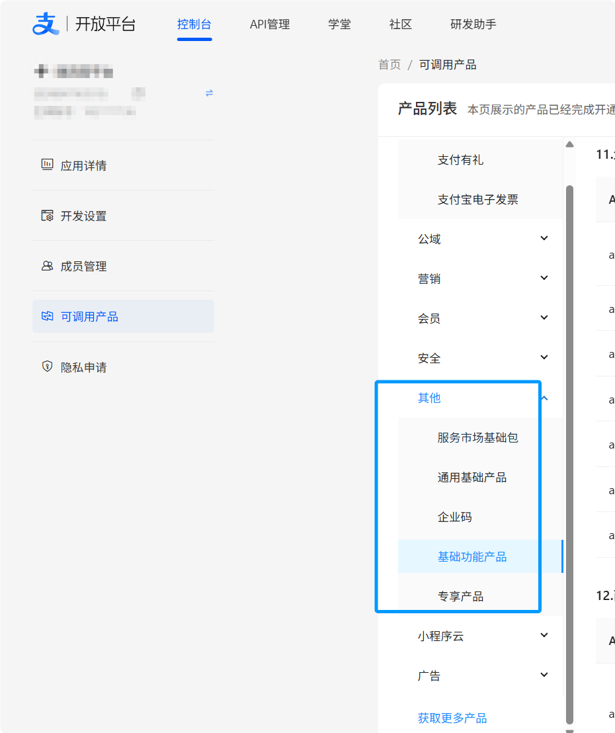Expand the 小程序云 category chevron
This screenshot has height=733, width=615.
tap(544, 635)
